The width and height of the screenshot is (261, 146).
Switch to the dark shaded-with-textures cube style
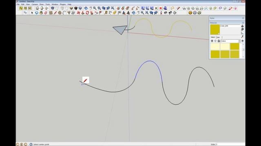click(76, 8)
